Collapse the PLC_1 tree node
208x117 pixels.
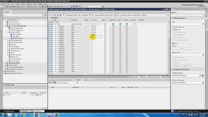tap(6, 26)
